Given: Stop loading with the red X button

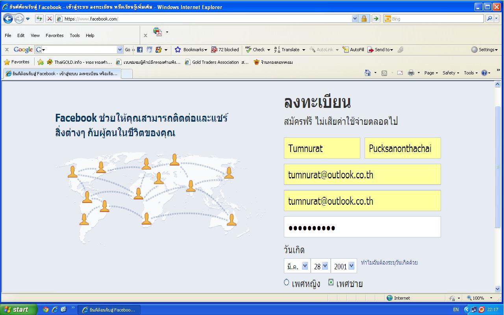Looking at the screenshot, I should [50, 19].
